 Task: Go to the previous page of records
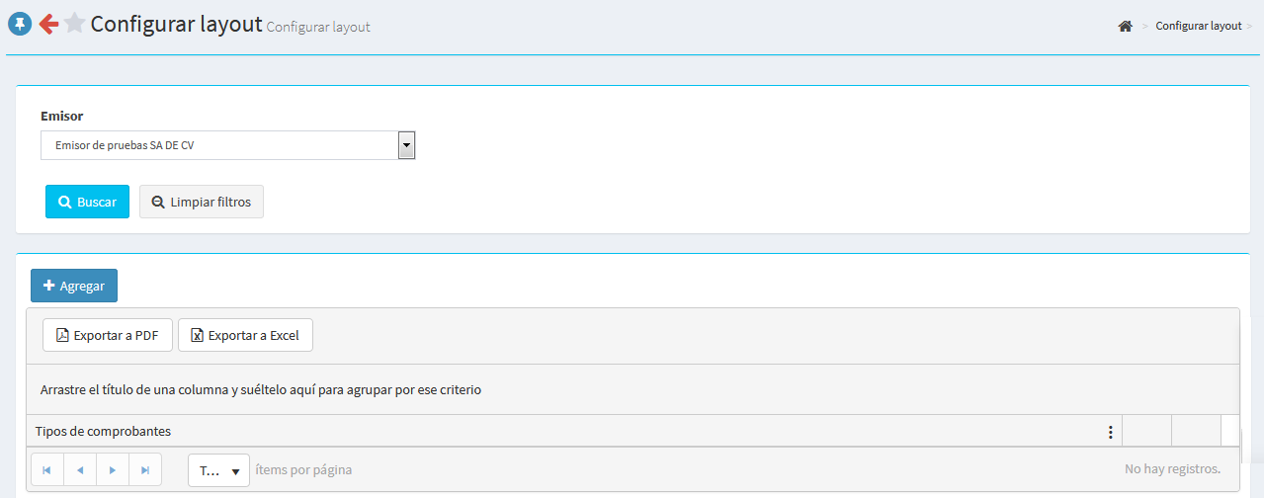[x=80, y=470]
